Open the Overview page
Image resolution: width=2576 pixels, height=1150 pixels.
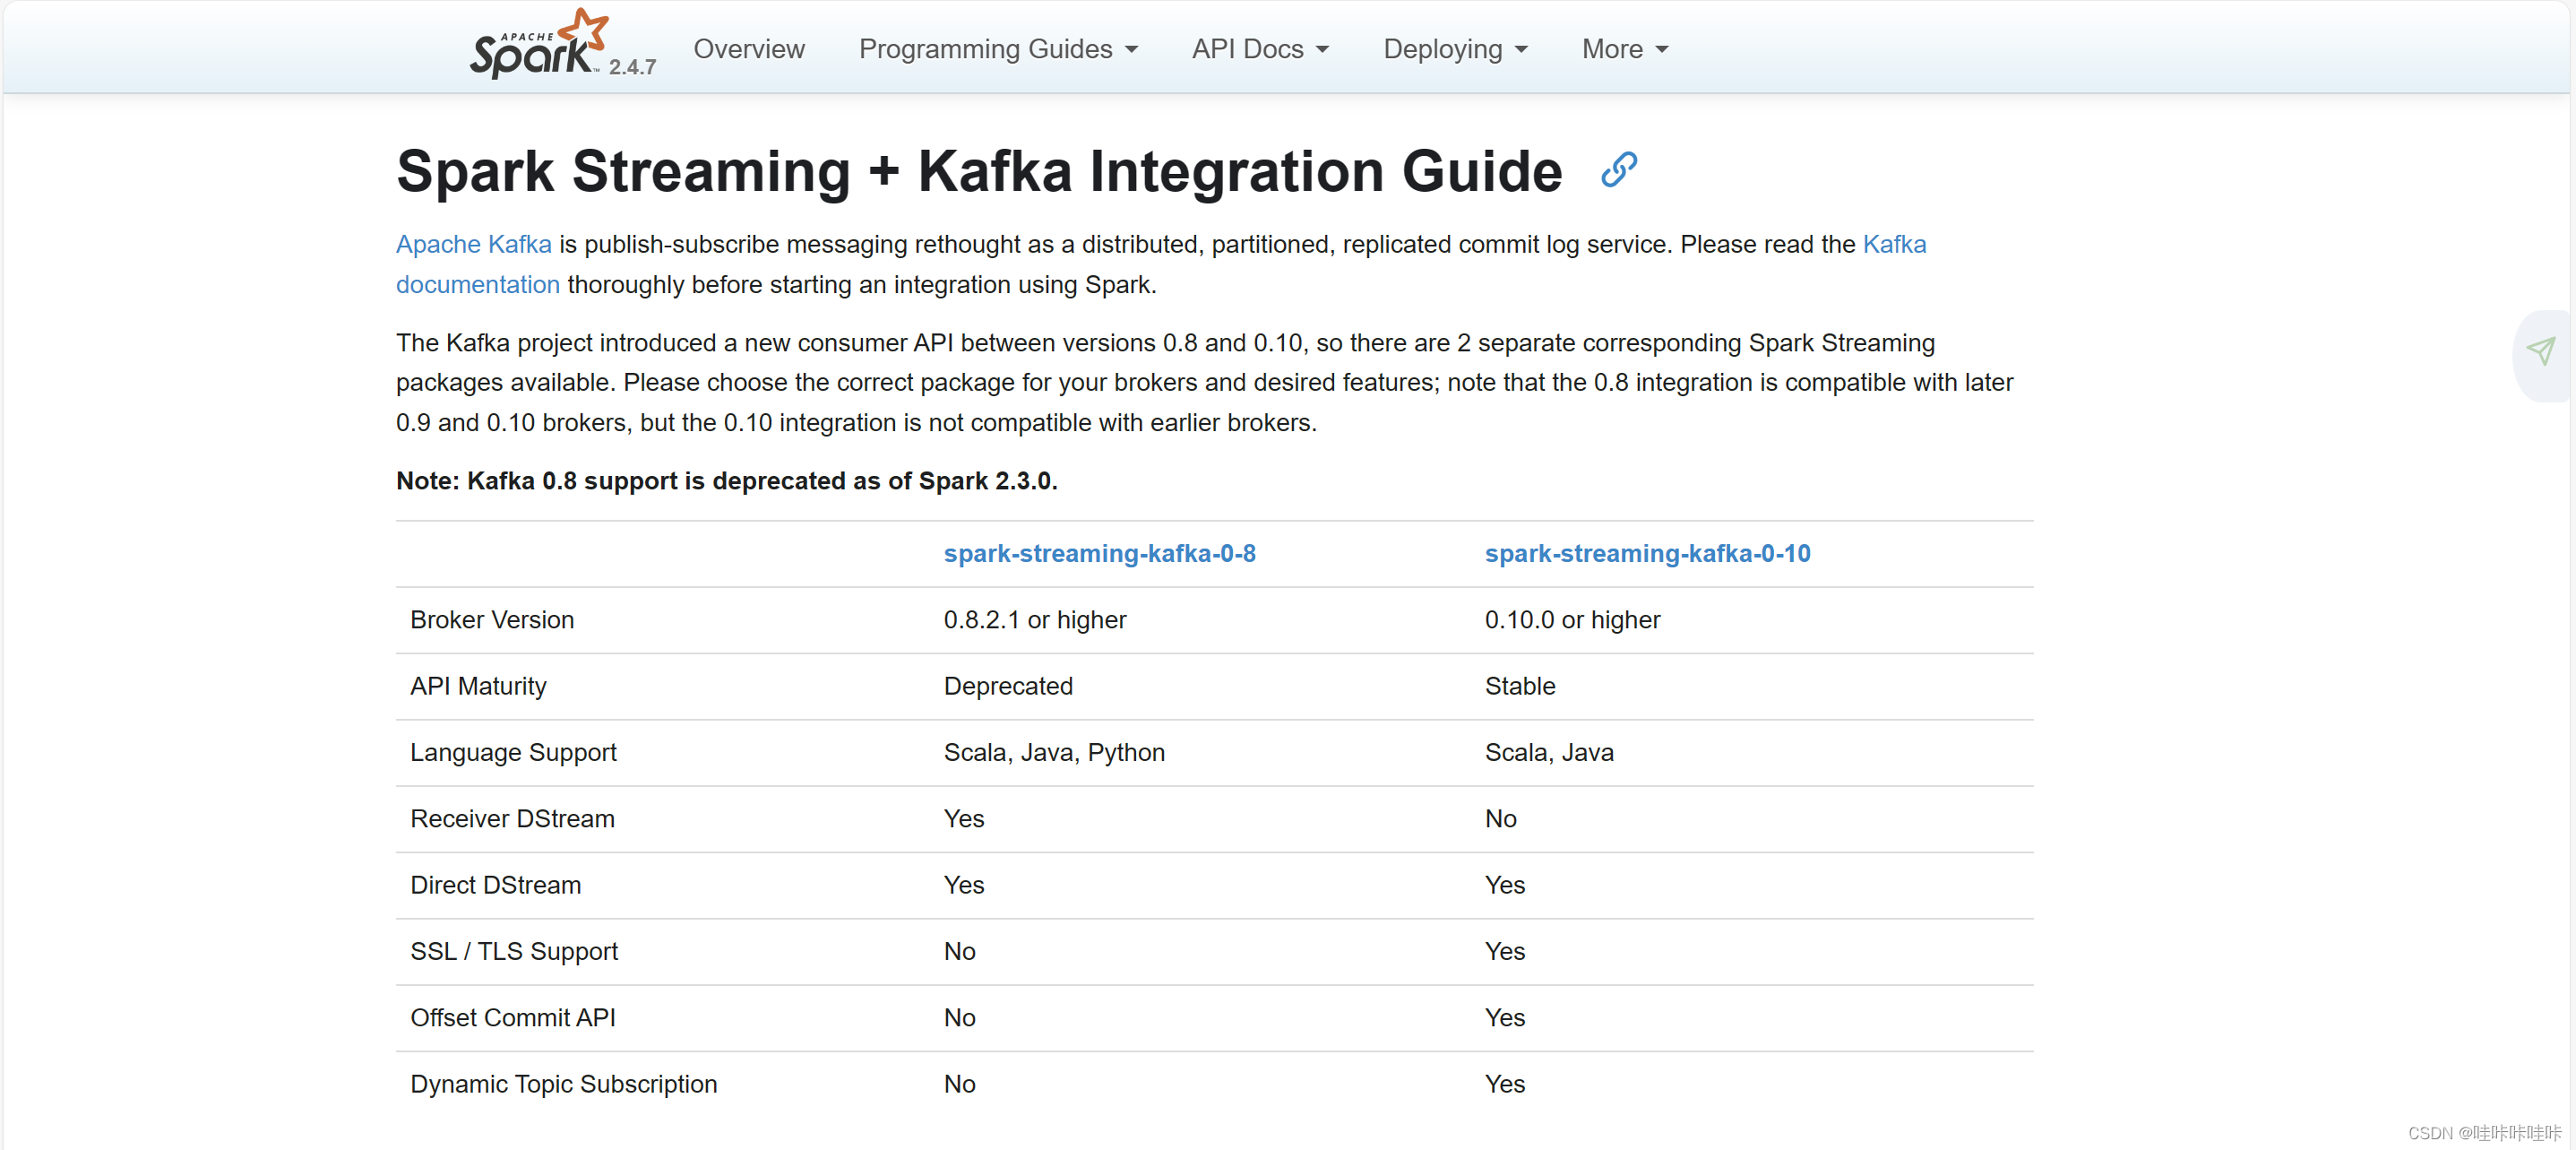click(748, 49)
